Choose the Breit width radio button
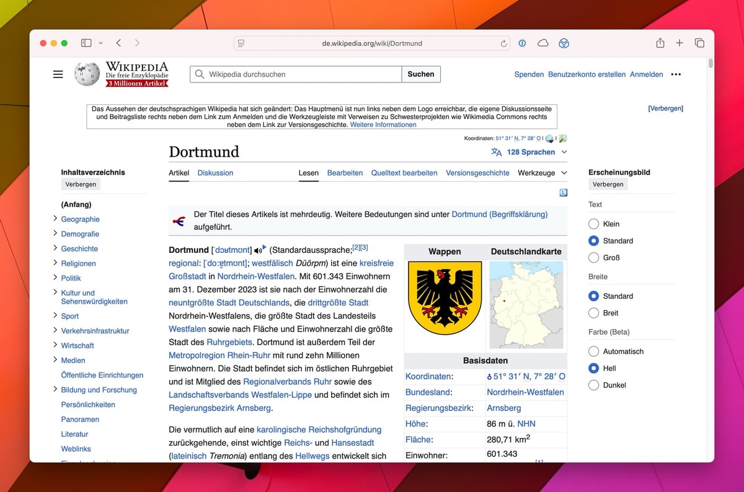 [593, 314]
